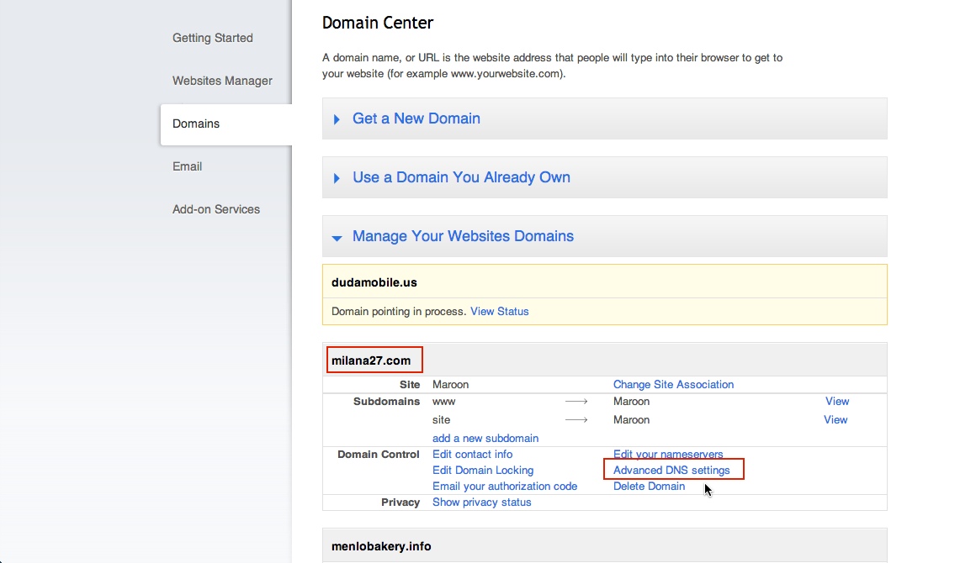Viewport: 976px width, 563px height.
Task: Click add a new subdomain link
Action: pyautogui.click(x=485, y=438)
